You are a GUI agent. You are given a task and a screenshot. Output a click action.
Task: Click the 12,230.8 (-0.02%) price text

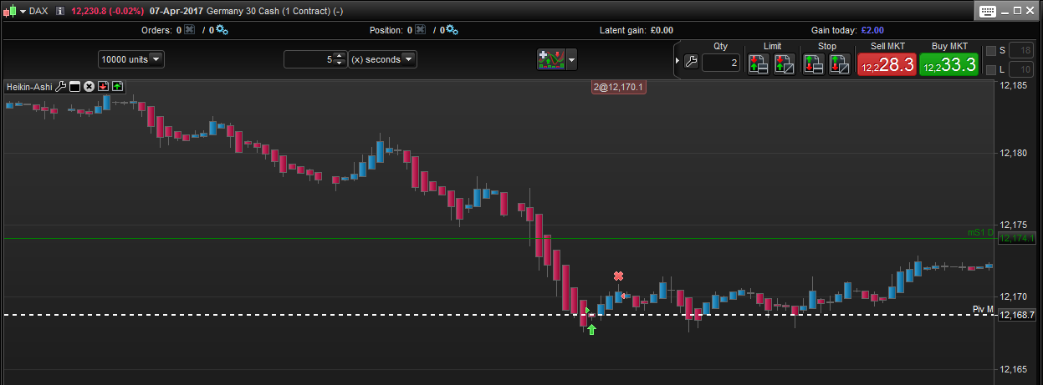pos(109,11)
